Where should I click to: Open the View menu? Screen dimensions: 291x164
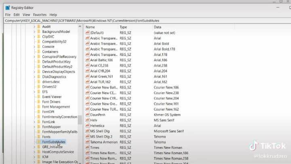[27, 15]
